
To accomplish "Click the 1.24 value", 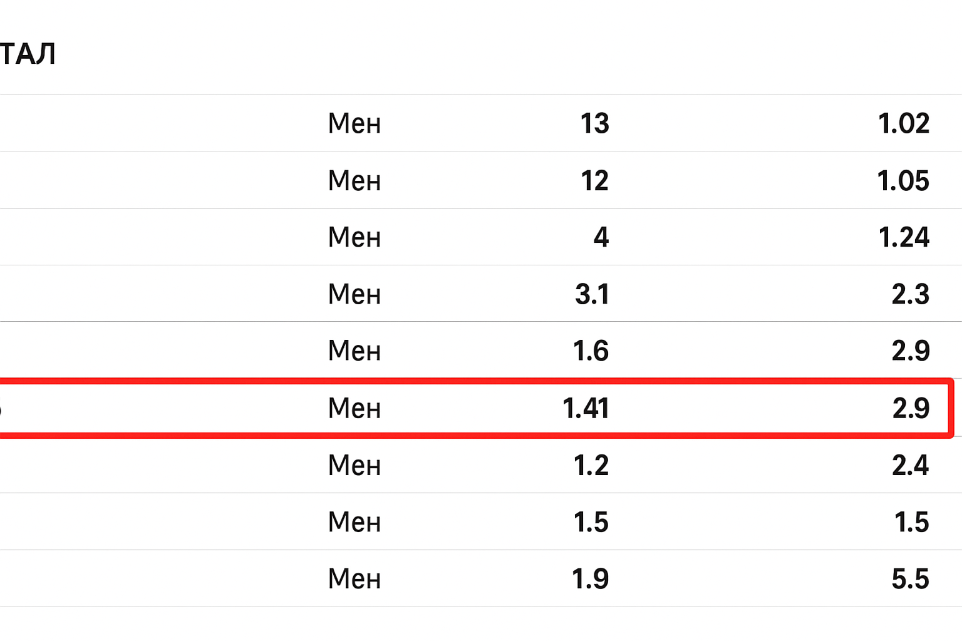I will [x=903, y=237].
